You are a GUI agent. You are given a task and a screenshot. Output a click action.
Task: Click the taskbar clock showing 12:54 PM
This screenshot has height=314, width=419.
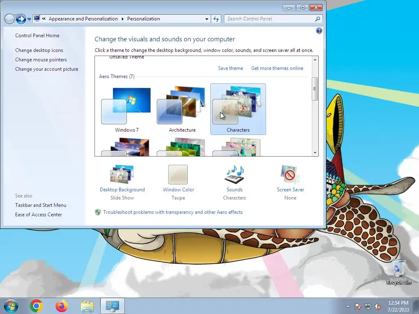click(398, 306)
